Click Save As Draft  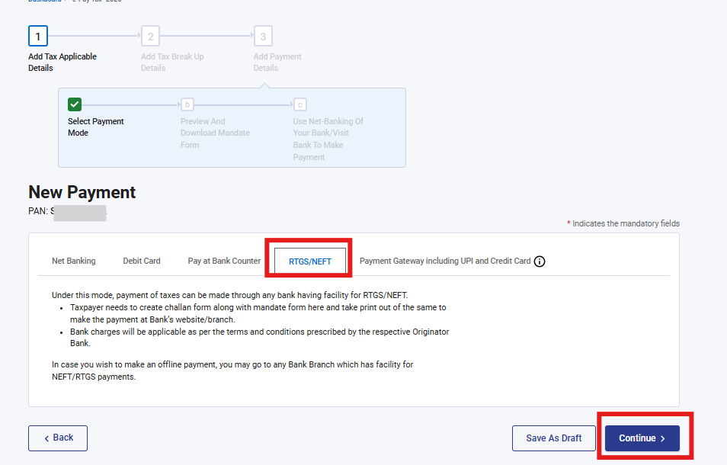point(553,438)
